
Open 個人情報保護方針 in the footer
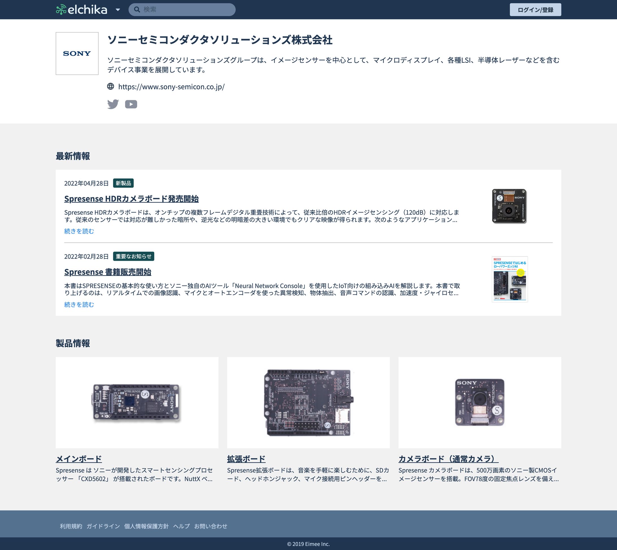[146, 526]
